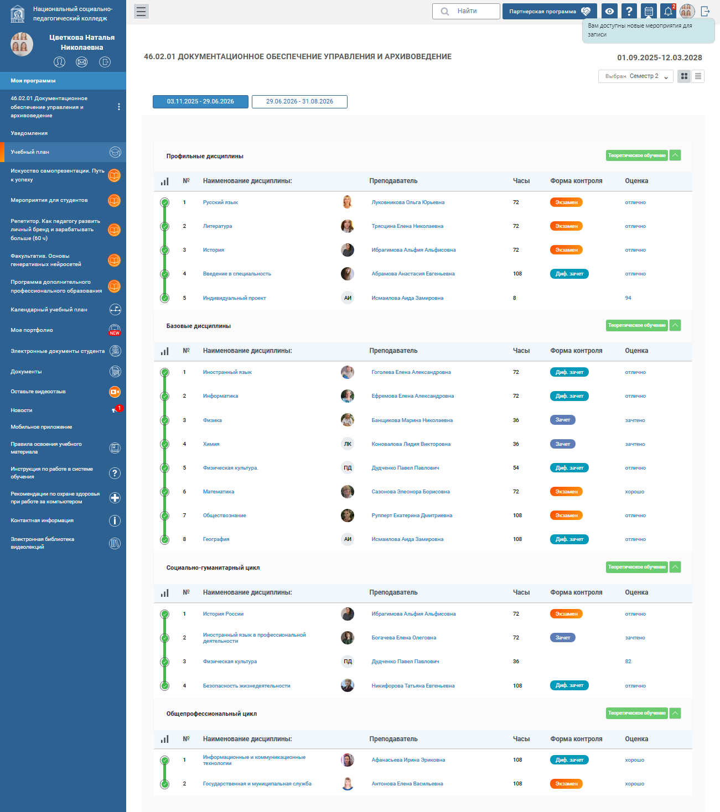Open the Contact information icon in the sidebar
The width and height of the screenshot is (720, 812).
(x=115, y=520)
